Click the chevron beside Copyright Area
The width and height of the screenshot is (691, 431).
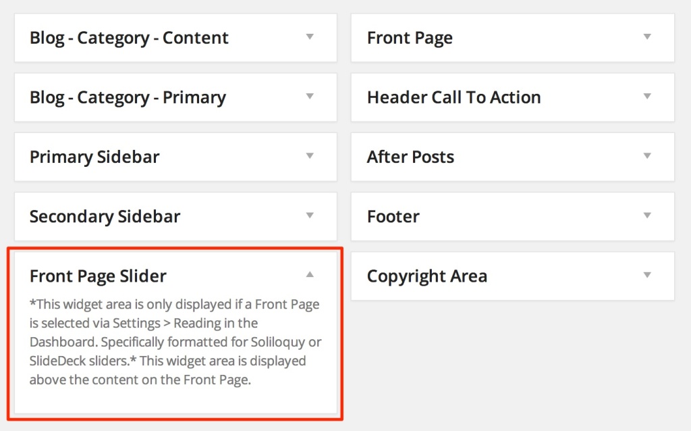[647, 276]
